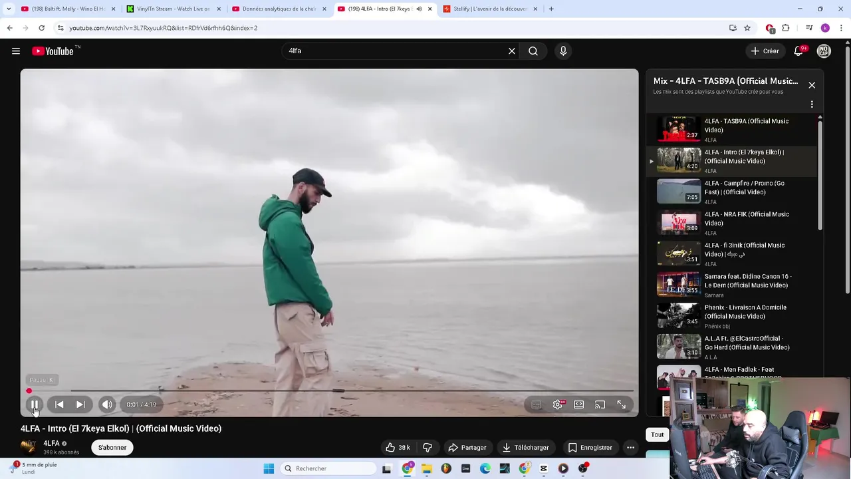Skip to the next video in the mix
This screenshot has height=479, width=851.
80,404
